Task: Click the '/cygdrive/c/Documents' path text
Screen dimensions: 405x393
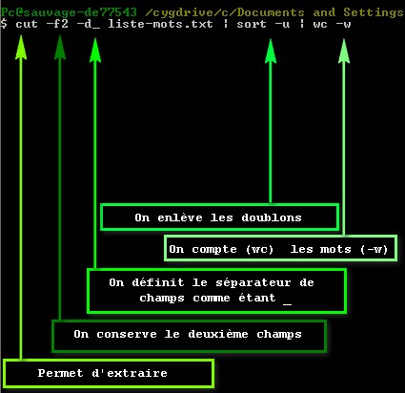Action: (225, 12)
